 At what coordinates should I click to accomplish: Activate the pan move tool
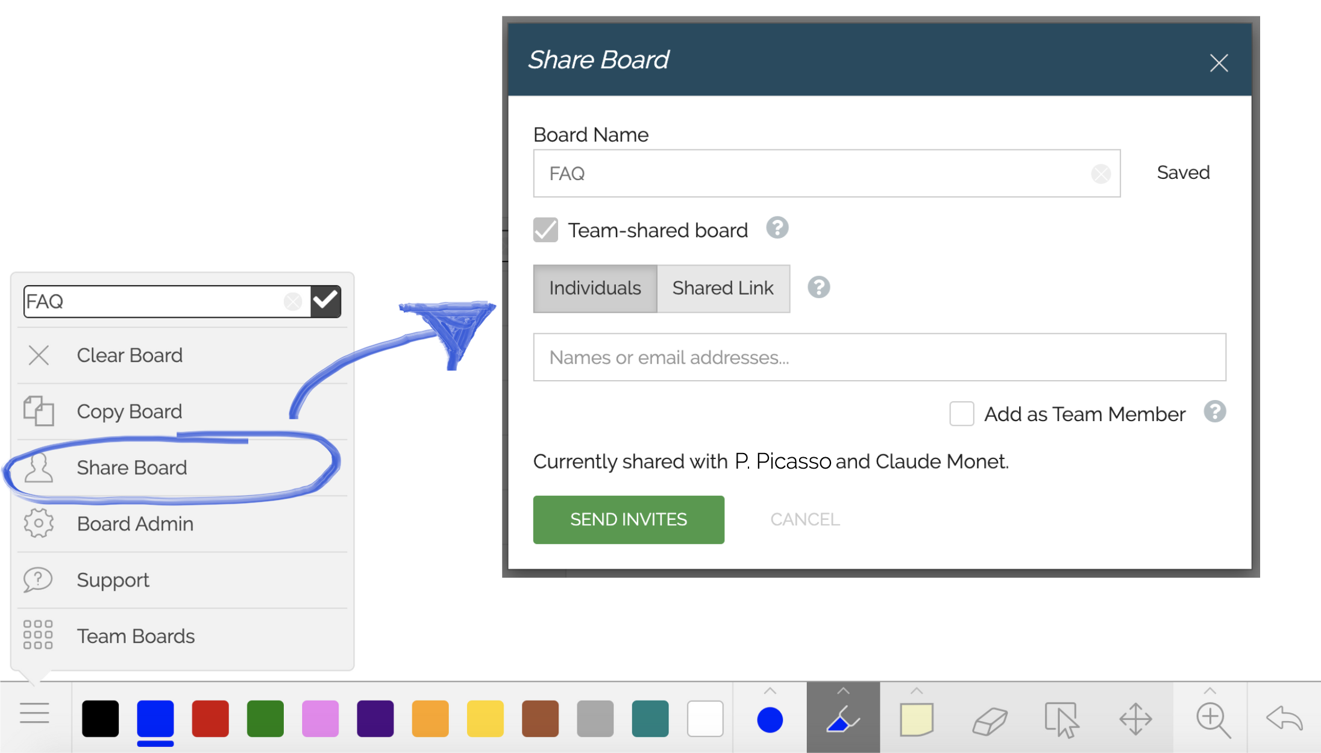tap(1135, 719)
